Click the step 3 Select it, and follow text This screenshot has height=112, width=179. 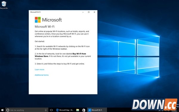tap(60, 64)
